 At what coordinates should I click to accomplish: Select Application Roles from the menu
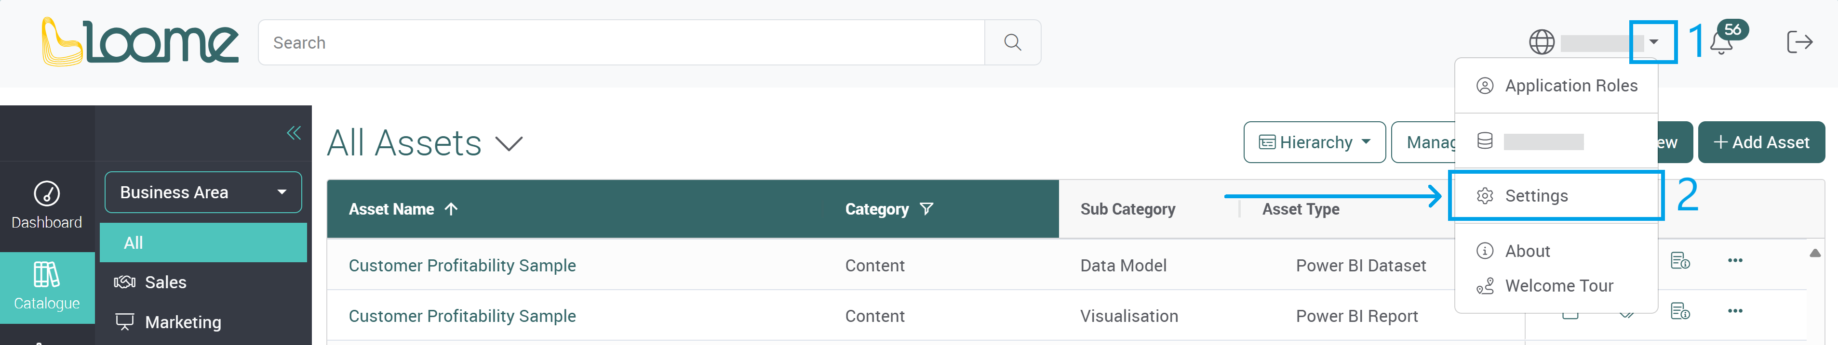[x=1556, y=86]
